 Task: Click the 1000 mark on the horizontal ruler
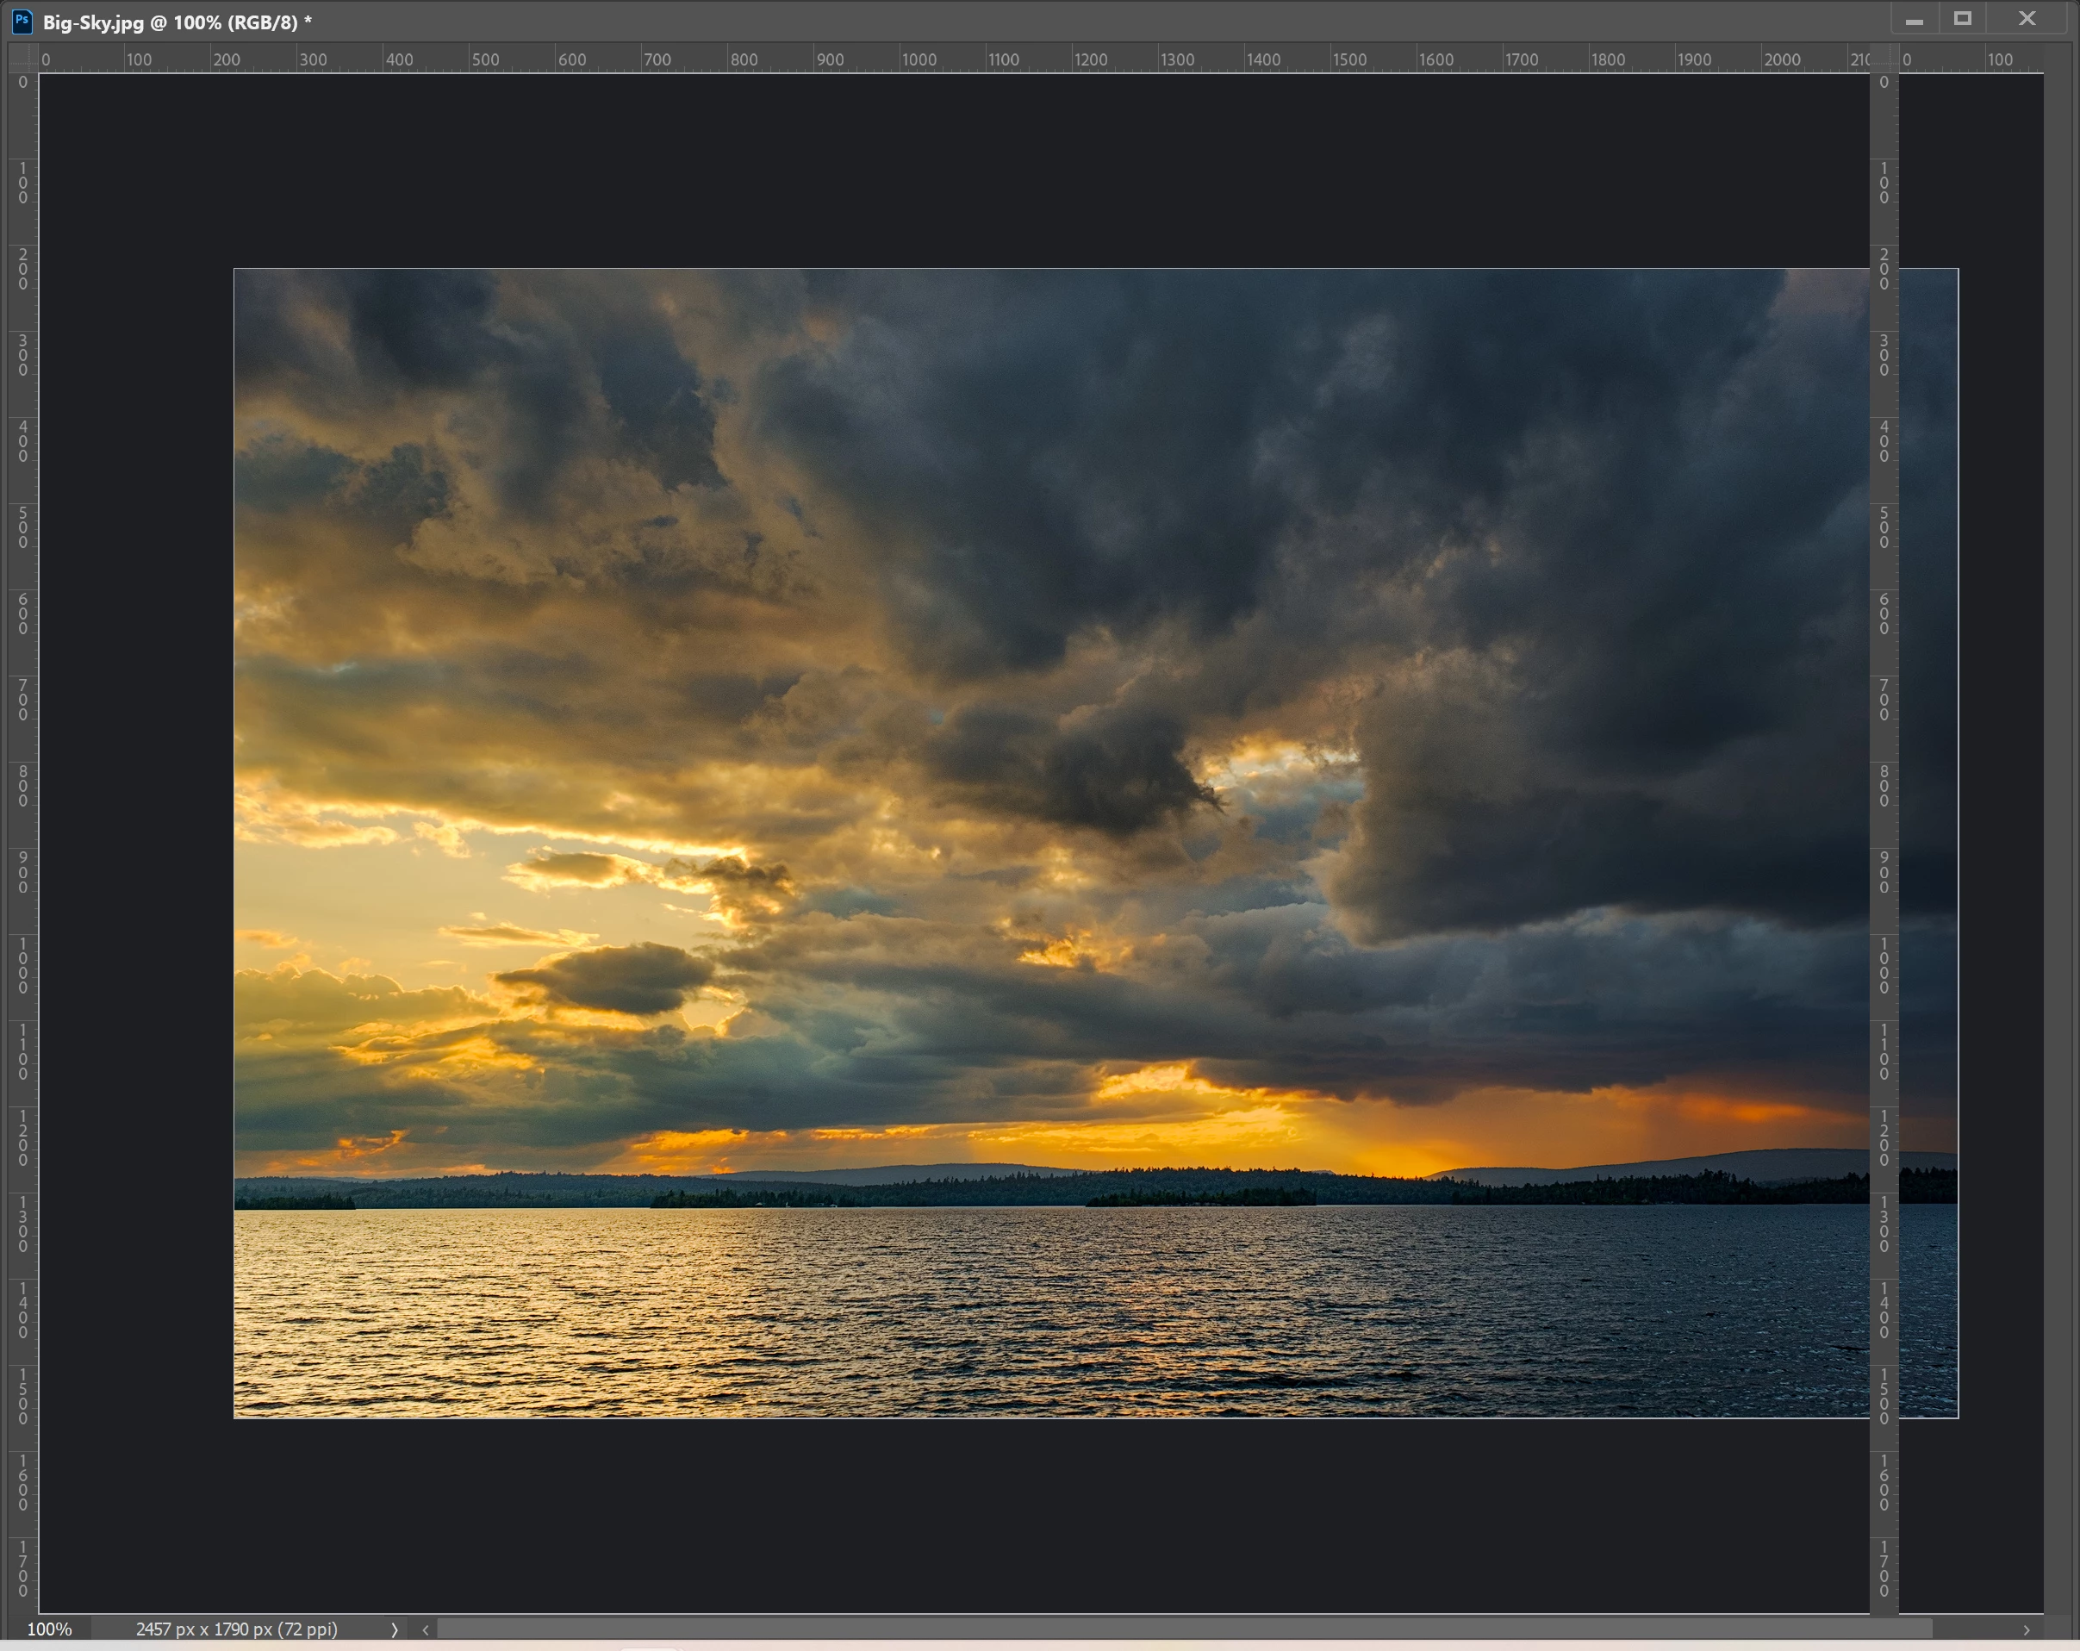pyautogui.click(x=919, y=59)
